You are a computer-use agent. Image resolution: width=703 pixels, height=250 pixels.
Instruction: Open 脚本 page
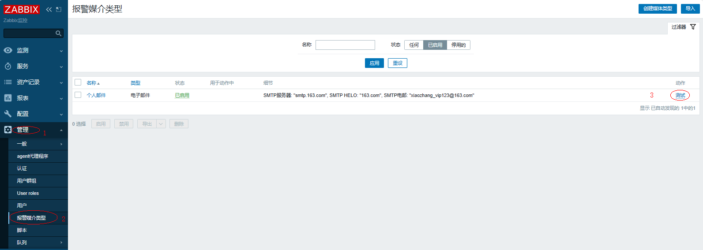pos(38,230)
